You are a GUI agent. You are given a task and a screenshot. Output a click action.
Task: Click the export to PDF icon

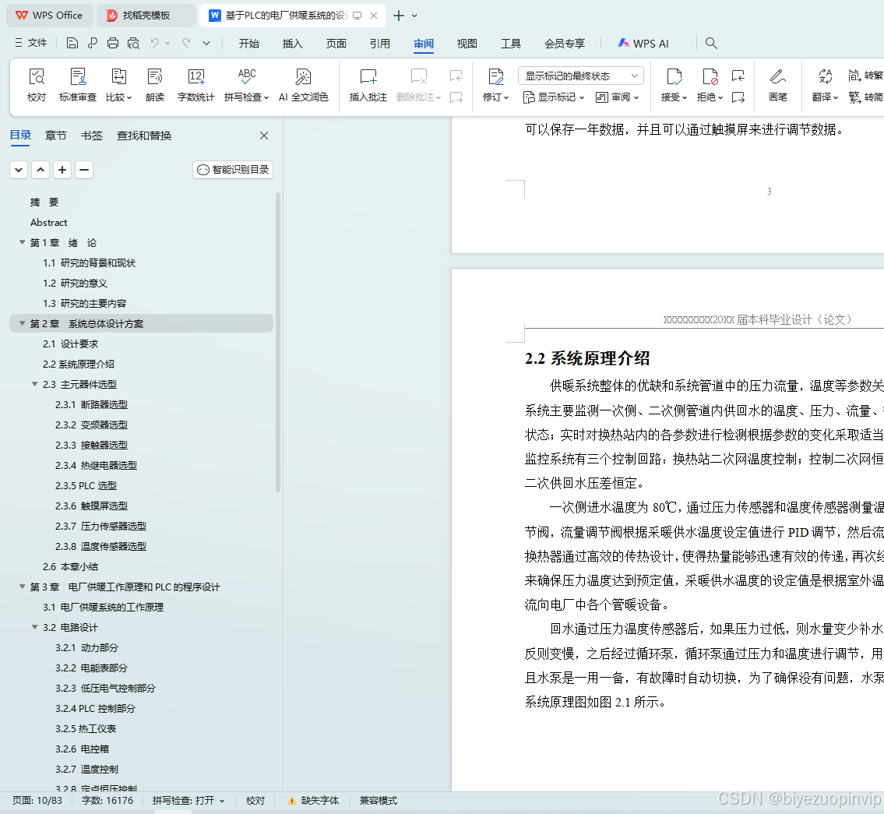tap(93, 43)
